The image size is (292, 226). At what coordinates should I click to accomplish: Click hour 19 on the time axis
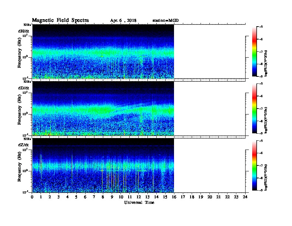coord(201,197)
